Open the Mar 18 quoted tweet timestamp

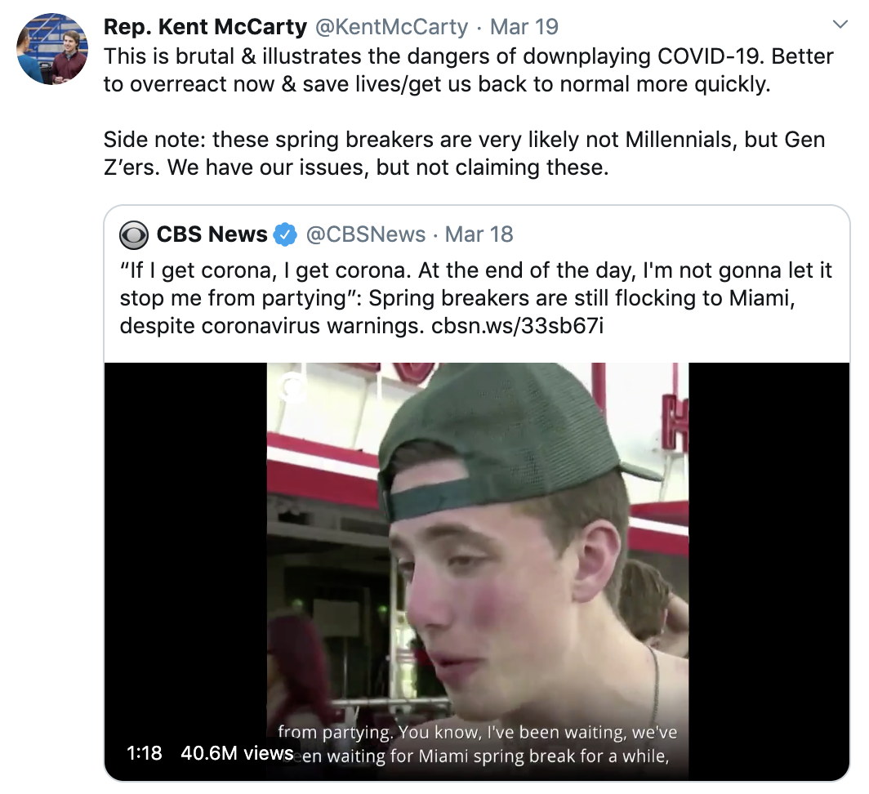pos(479,235)
